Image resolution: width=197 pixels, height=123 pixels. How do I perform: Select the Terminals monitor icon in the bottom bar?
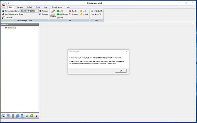pyautogui.click(x=8, y=116)
